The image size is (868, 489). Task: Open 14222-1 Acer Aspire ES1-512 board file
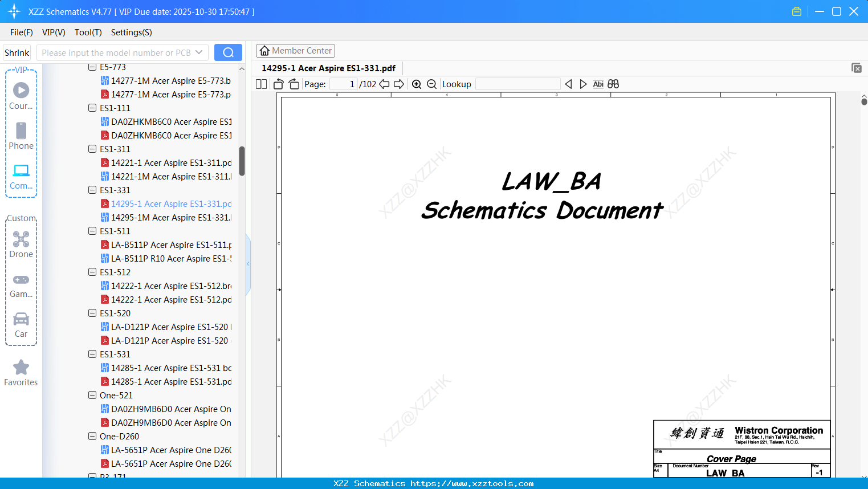[x=166, y=286]
